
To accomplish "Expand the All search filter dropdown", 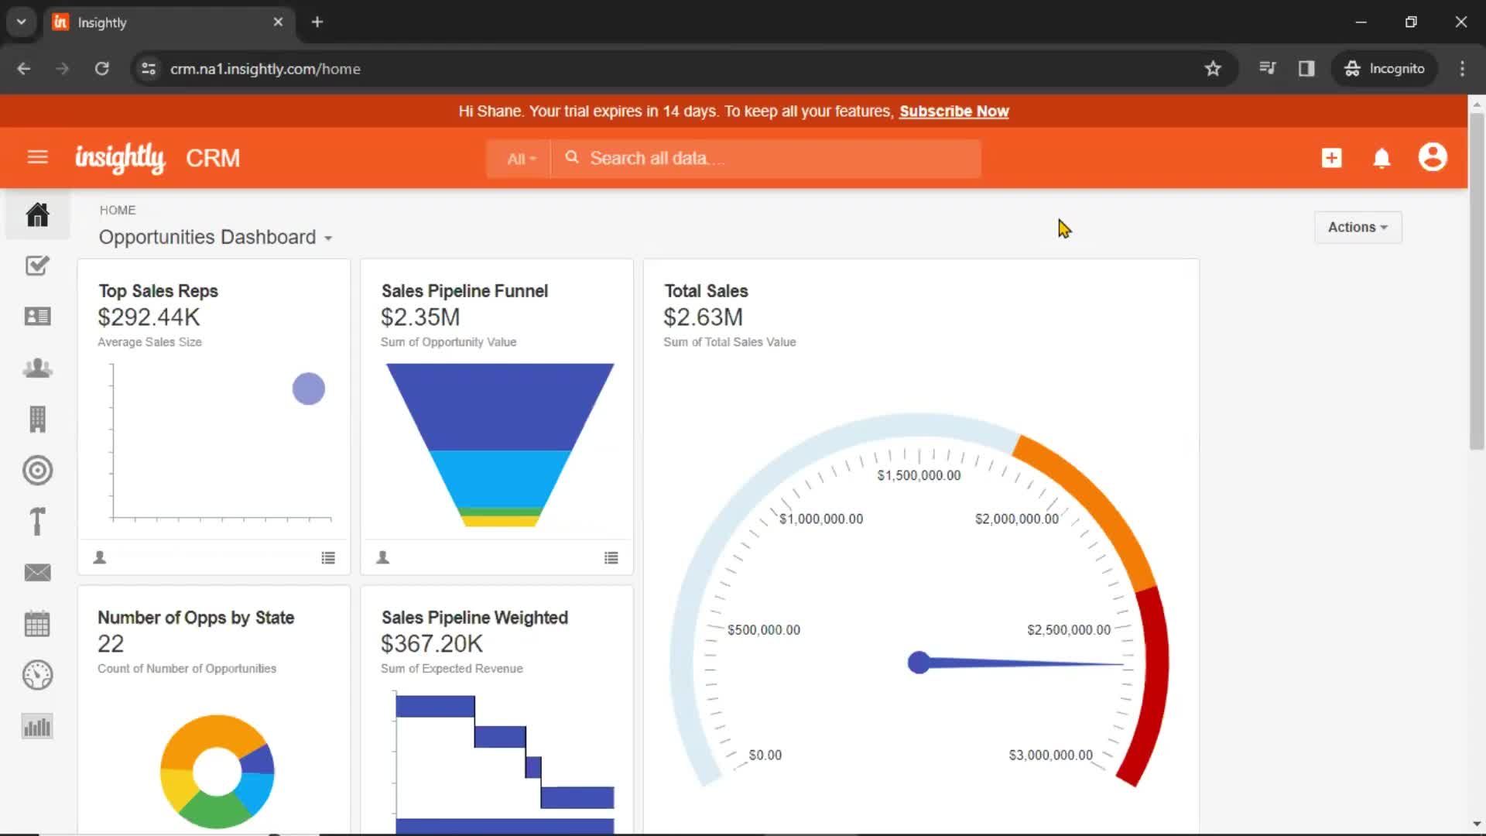I will coord(521,158).
